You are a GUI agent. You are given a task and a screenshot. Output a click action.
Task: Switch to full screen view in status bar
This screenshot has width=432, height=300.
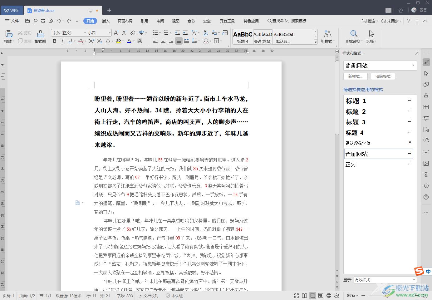[x=297, y=296]
